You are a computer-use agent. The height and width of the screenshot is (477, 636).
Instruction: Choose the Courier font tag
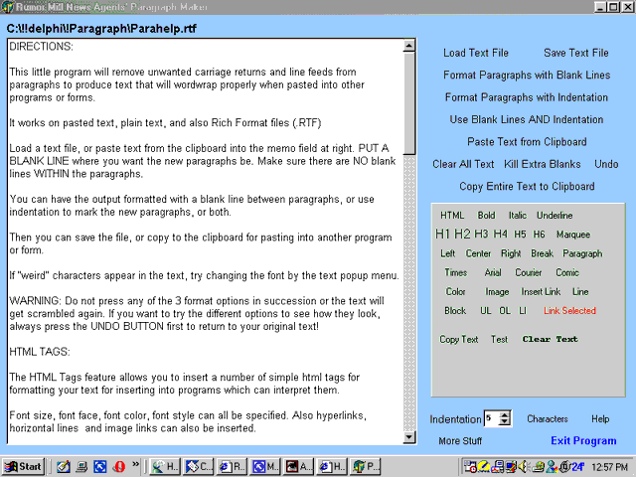[x=528, y=272]
